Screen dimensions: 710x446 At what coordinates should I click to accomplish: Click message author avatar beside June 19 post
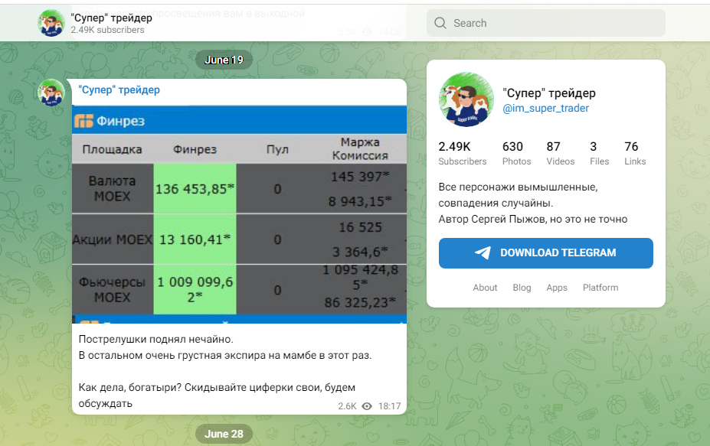click(x=51, y=93)
